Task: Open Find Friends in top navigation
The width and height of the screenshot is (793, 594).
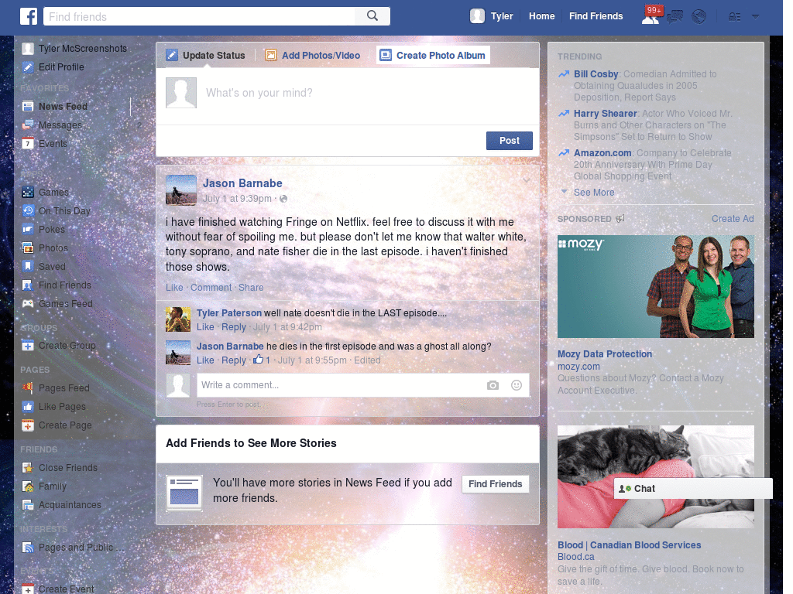Action: click(x=596, y=16)
